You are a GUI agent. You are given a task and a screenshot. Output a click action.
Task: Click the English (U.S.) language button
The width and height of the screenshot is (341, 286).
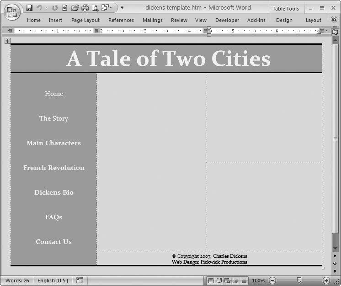pos(53,281)
